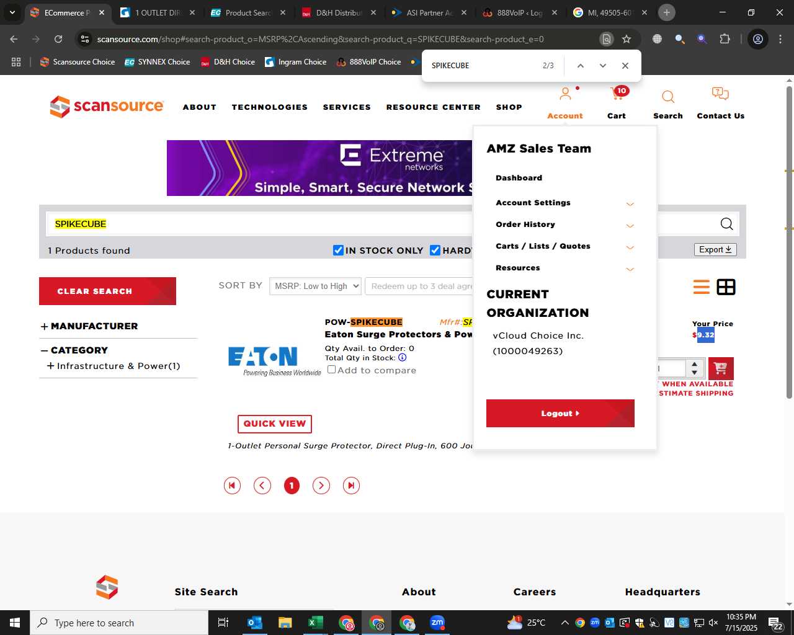Image resolution: width=794 pixels, height=635 pixels.
Task: Open the SERVICES menu
Action: pyautogui.click(x=347, y=107)
